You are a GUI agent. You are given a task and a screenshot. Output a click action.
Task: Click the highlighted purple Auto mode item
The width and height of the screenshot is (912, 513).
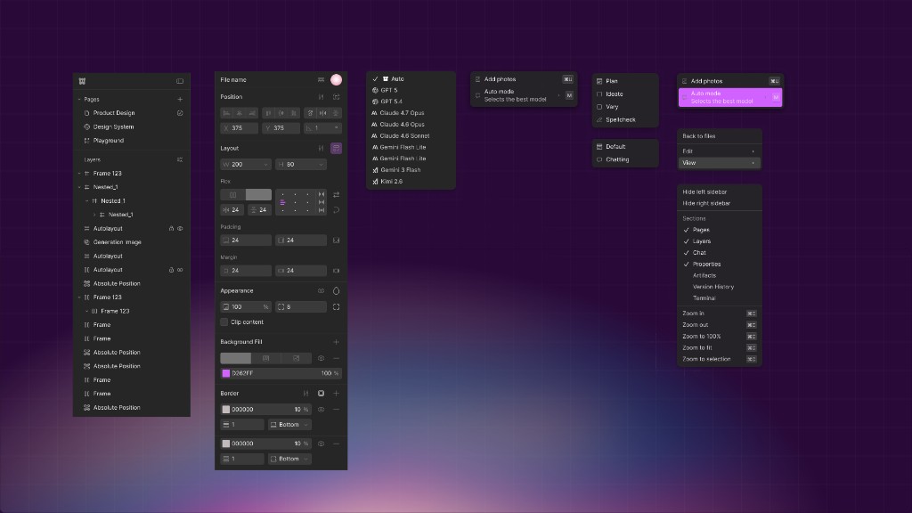point(730,97)
